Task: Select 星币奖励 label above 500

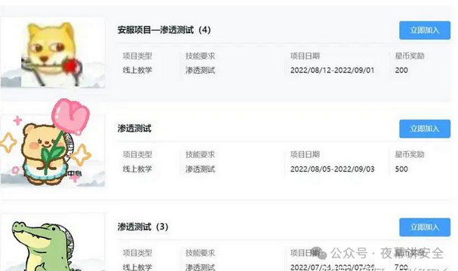Action: tap(410, 154)
